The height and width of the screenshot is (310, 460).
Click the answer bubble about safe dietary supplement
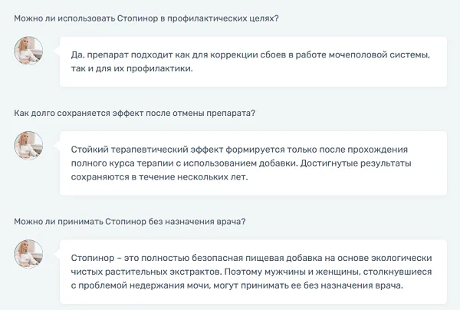click(x=253, y=272)
